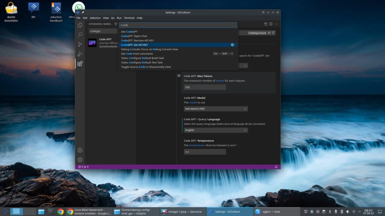Screen dimensions: 385x216
Task: Open the Run menu
Action: pos(119,18)
